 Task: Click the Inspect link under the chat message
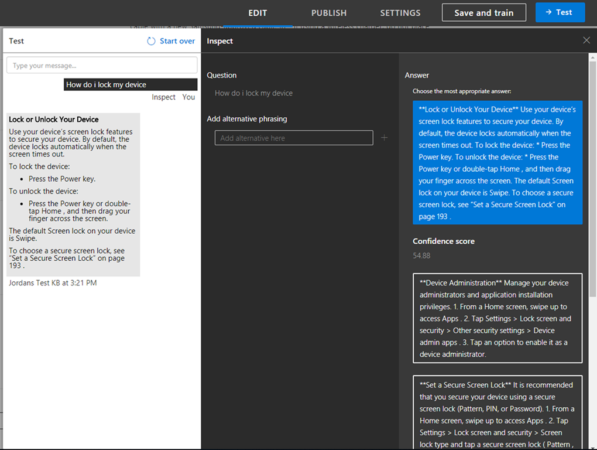tap(163, 97)
